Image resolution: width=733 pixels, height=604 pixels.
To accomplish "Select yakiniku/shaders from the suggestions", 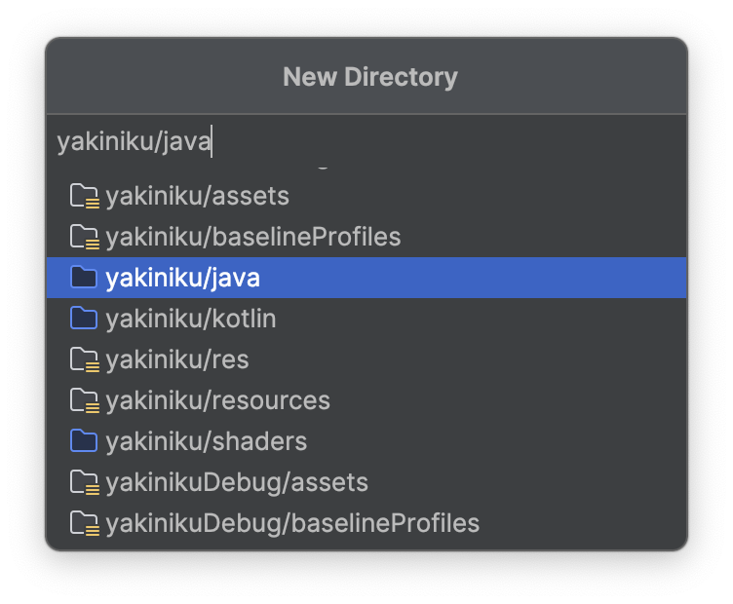I will click(207, 441).
